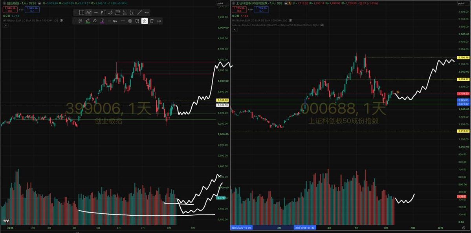Open drawing templates grid icon
471x233 pixels.
pyautogui.click(x=80, y=21)
